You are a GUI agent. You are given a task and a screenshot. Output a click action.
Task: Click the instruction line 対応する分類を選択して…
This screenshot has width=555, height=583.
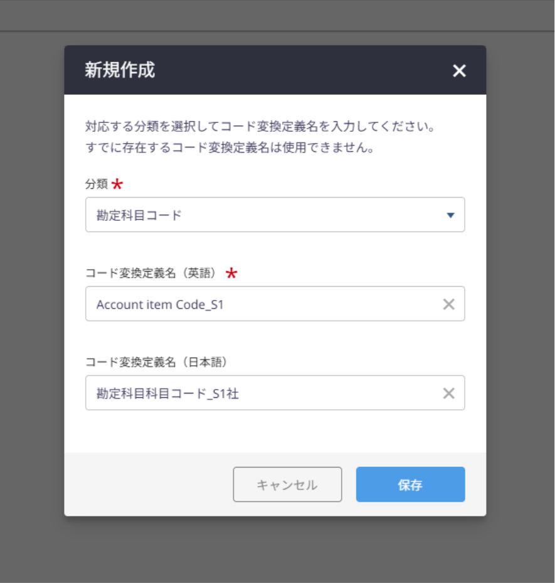coord(260,126)
